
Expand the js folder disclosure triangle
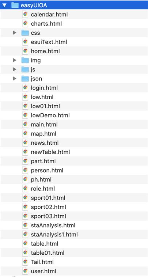click(15, 69)
